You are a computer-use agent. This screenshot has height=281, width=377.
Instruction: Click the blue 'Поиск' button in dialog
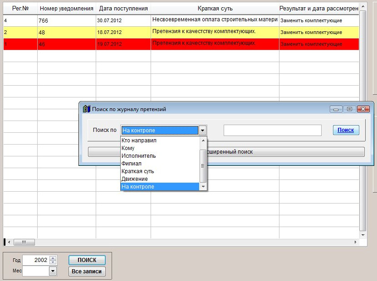346,130
